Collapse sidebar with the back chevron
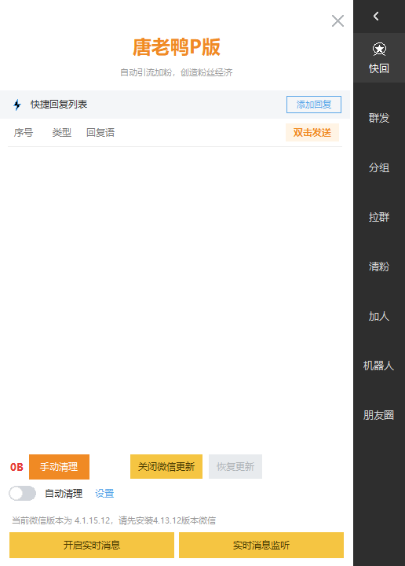 coord(376,17)
